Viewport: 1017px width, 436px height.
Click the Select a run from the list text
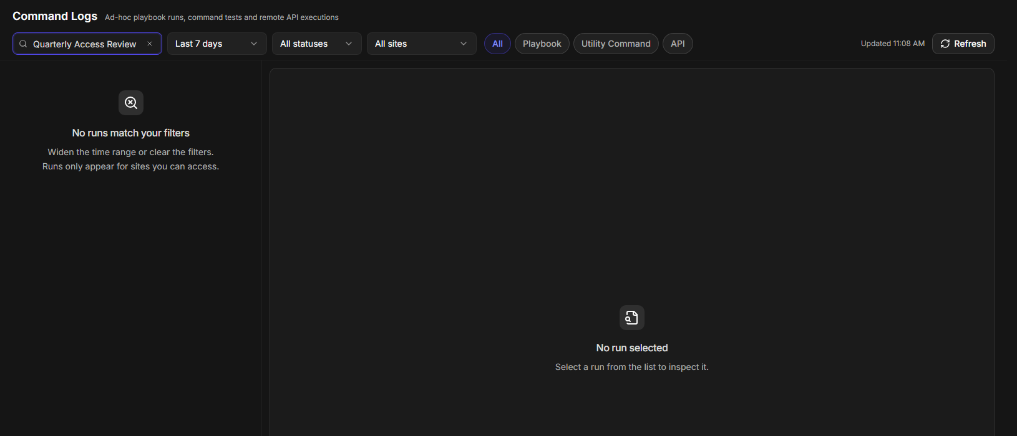632,367
